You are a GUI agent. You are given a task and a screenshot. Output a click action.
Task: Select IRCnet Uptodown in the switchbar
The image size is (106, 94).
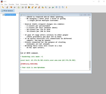click(x=8, y=11)
